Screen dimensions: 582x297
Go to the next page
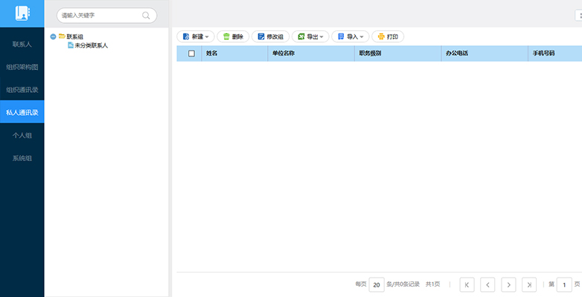(508, 284)
